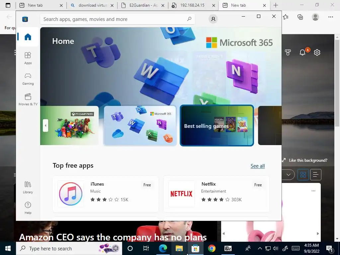340x255 pixels.
Task: Go to previous ad in Edge carousel
Action: [223, 233]
